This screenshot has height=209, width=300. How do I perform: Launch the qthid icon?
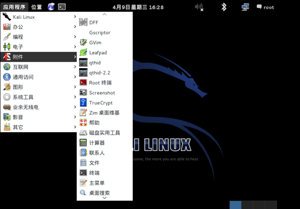click(83, 62)
